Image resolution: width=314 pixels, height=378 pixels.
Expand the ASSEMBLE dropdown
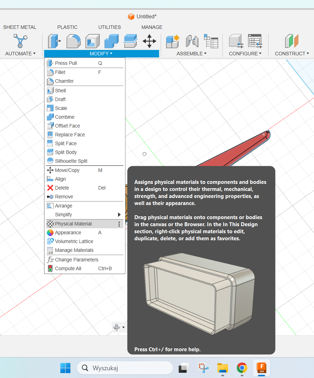click(191, 54)
